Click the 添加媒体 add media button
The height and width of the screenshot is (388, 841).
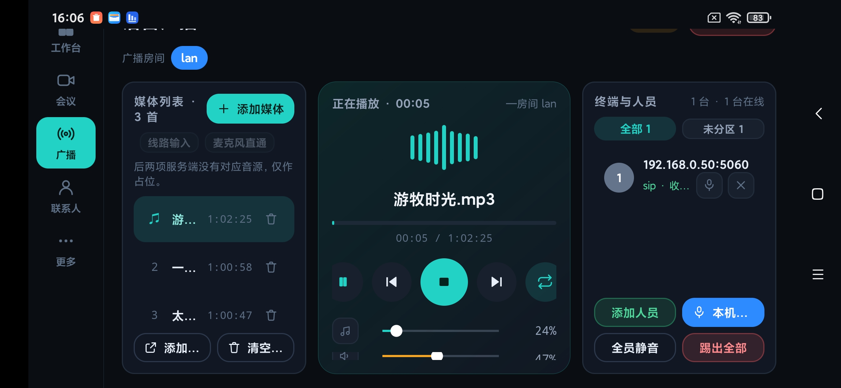[x=251, y=109]
